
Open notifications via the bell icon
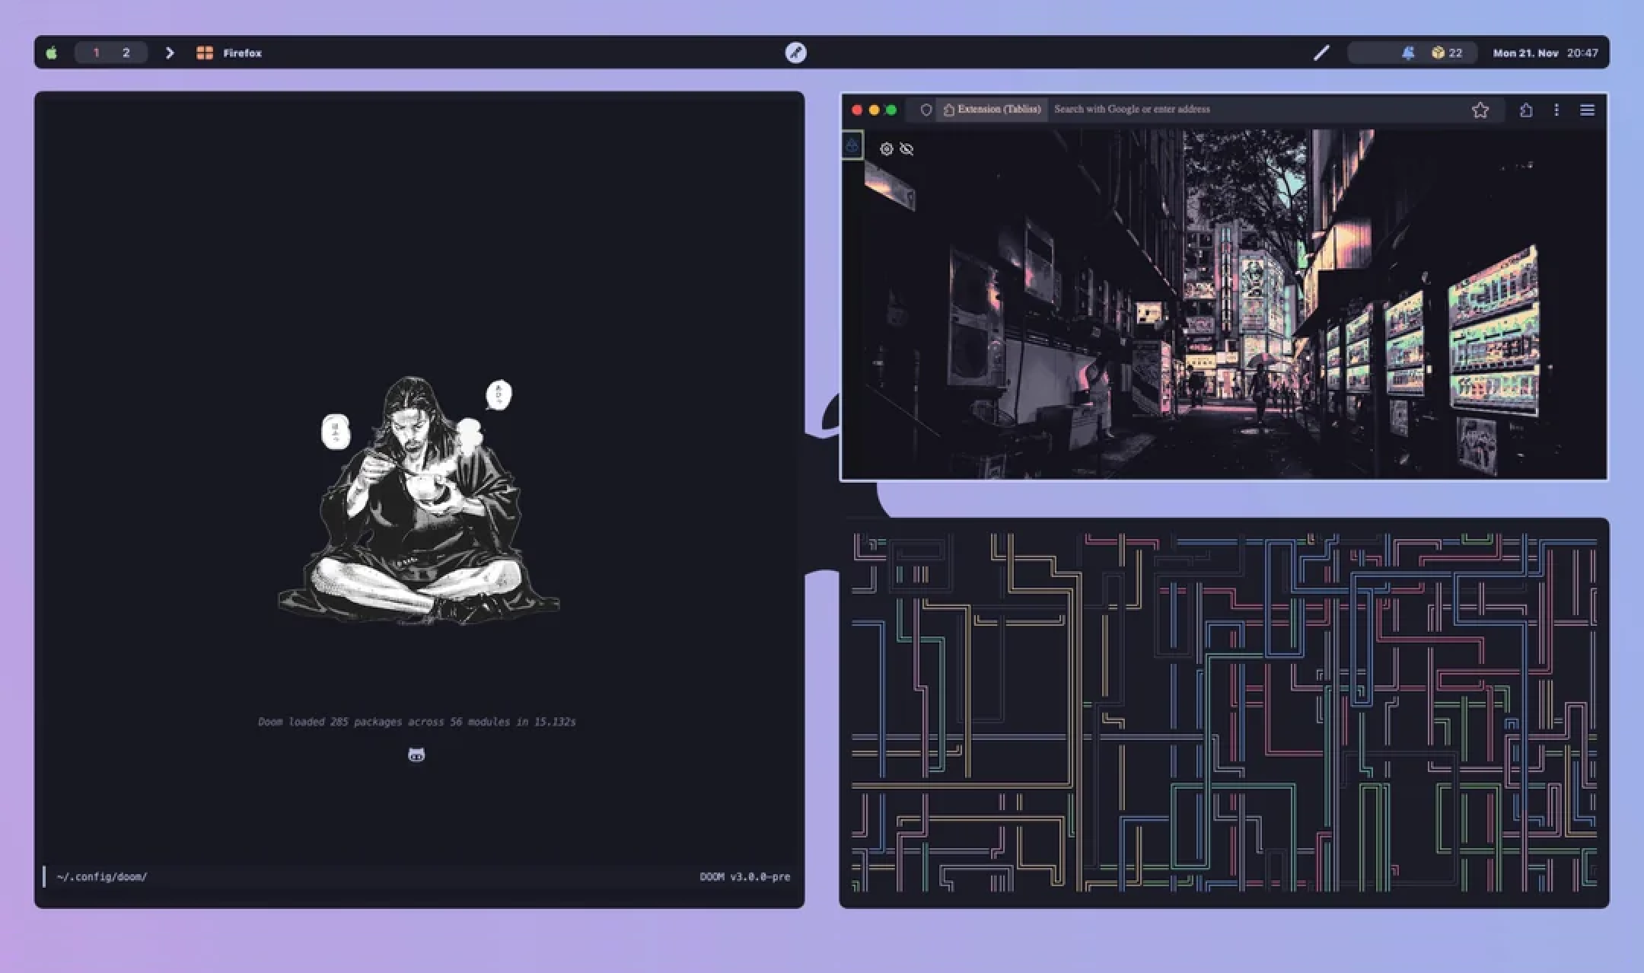pos(1408,53)
